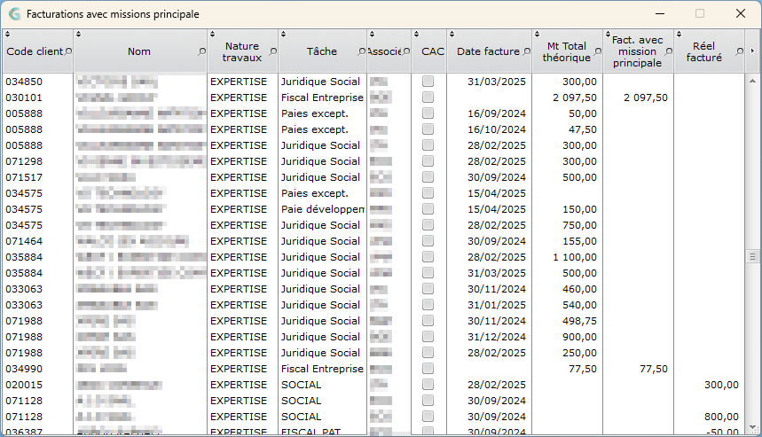Click date cell 31/12/2024
Image resolution: width=762 pixels, height=437 pixels.
click(x=497, y=337)
